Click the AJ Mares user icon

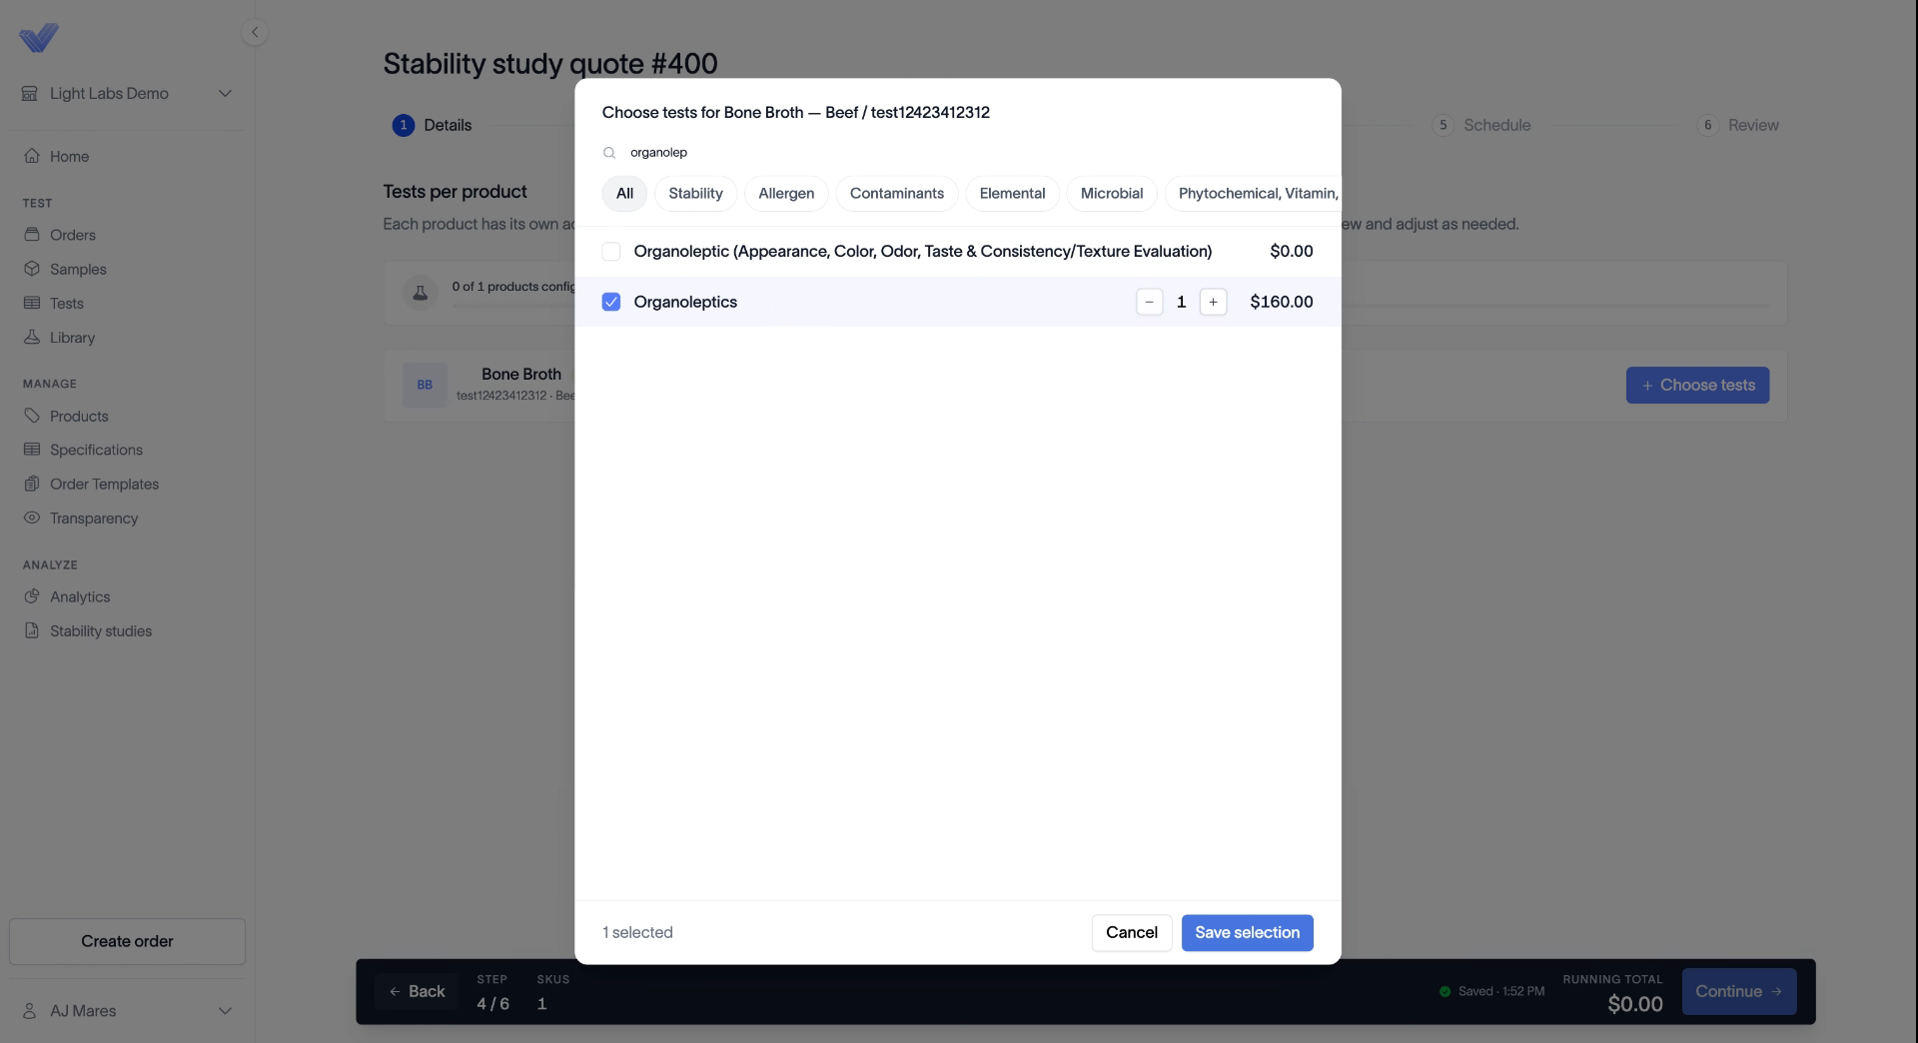30,1011
